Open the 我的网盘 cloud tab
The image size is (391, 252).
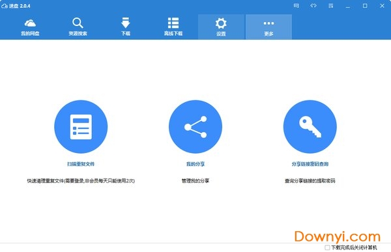click(x=30, y=27)
